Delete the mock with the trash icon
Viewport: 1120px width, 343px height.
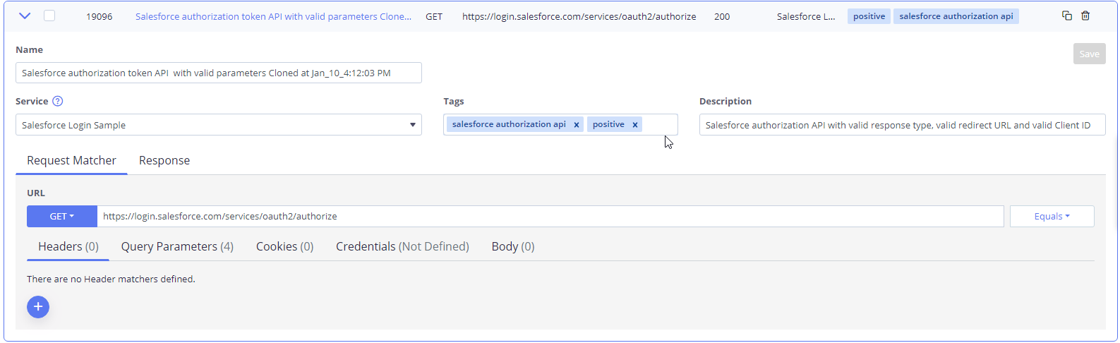[1085, 16]
